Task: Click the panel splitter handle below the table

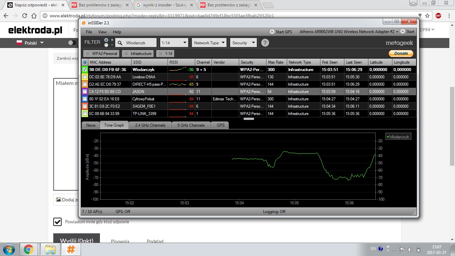Action: [x=249, y=118]
